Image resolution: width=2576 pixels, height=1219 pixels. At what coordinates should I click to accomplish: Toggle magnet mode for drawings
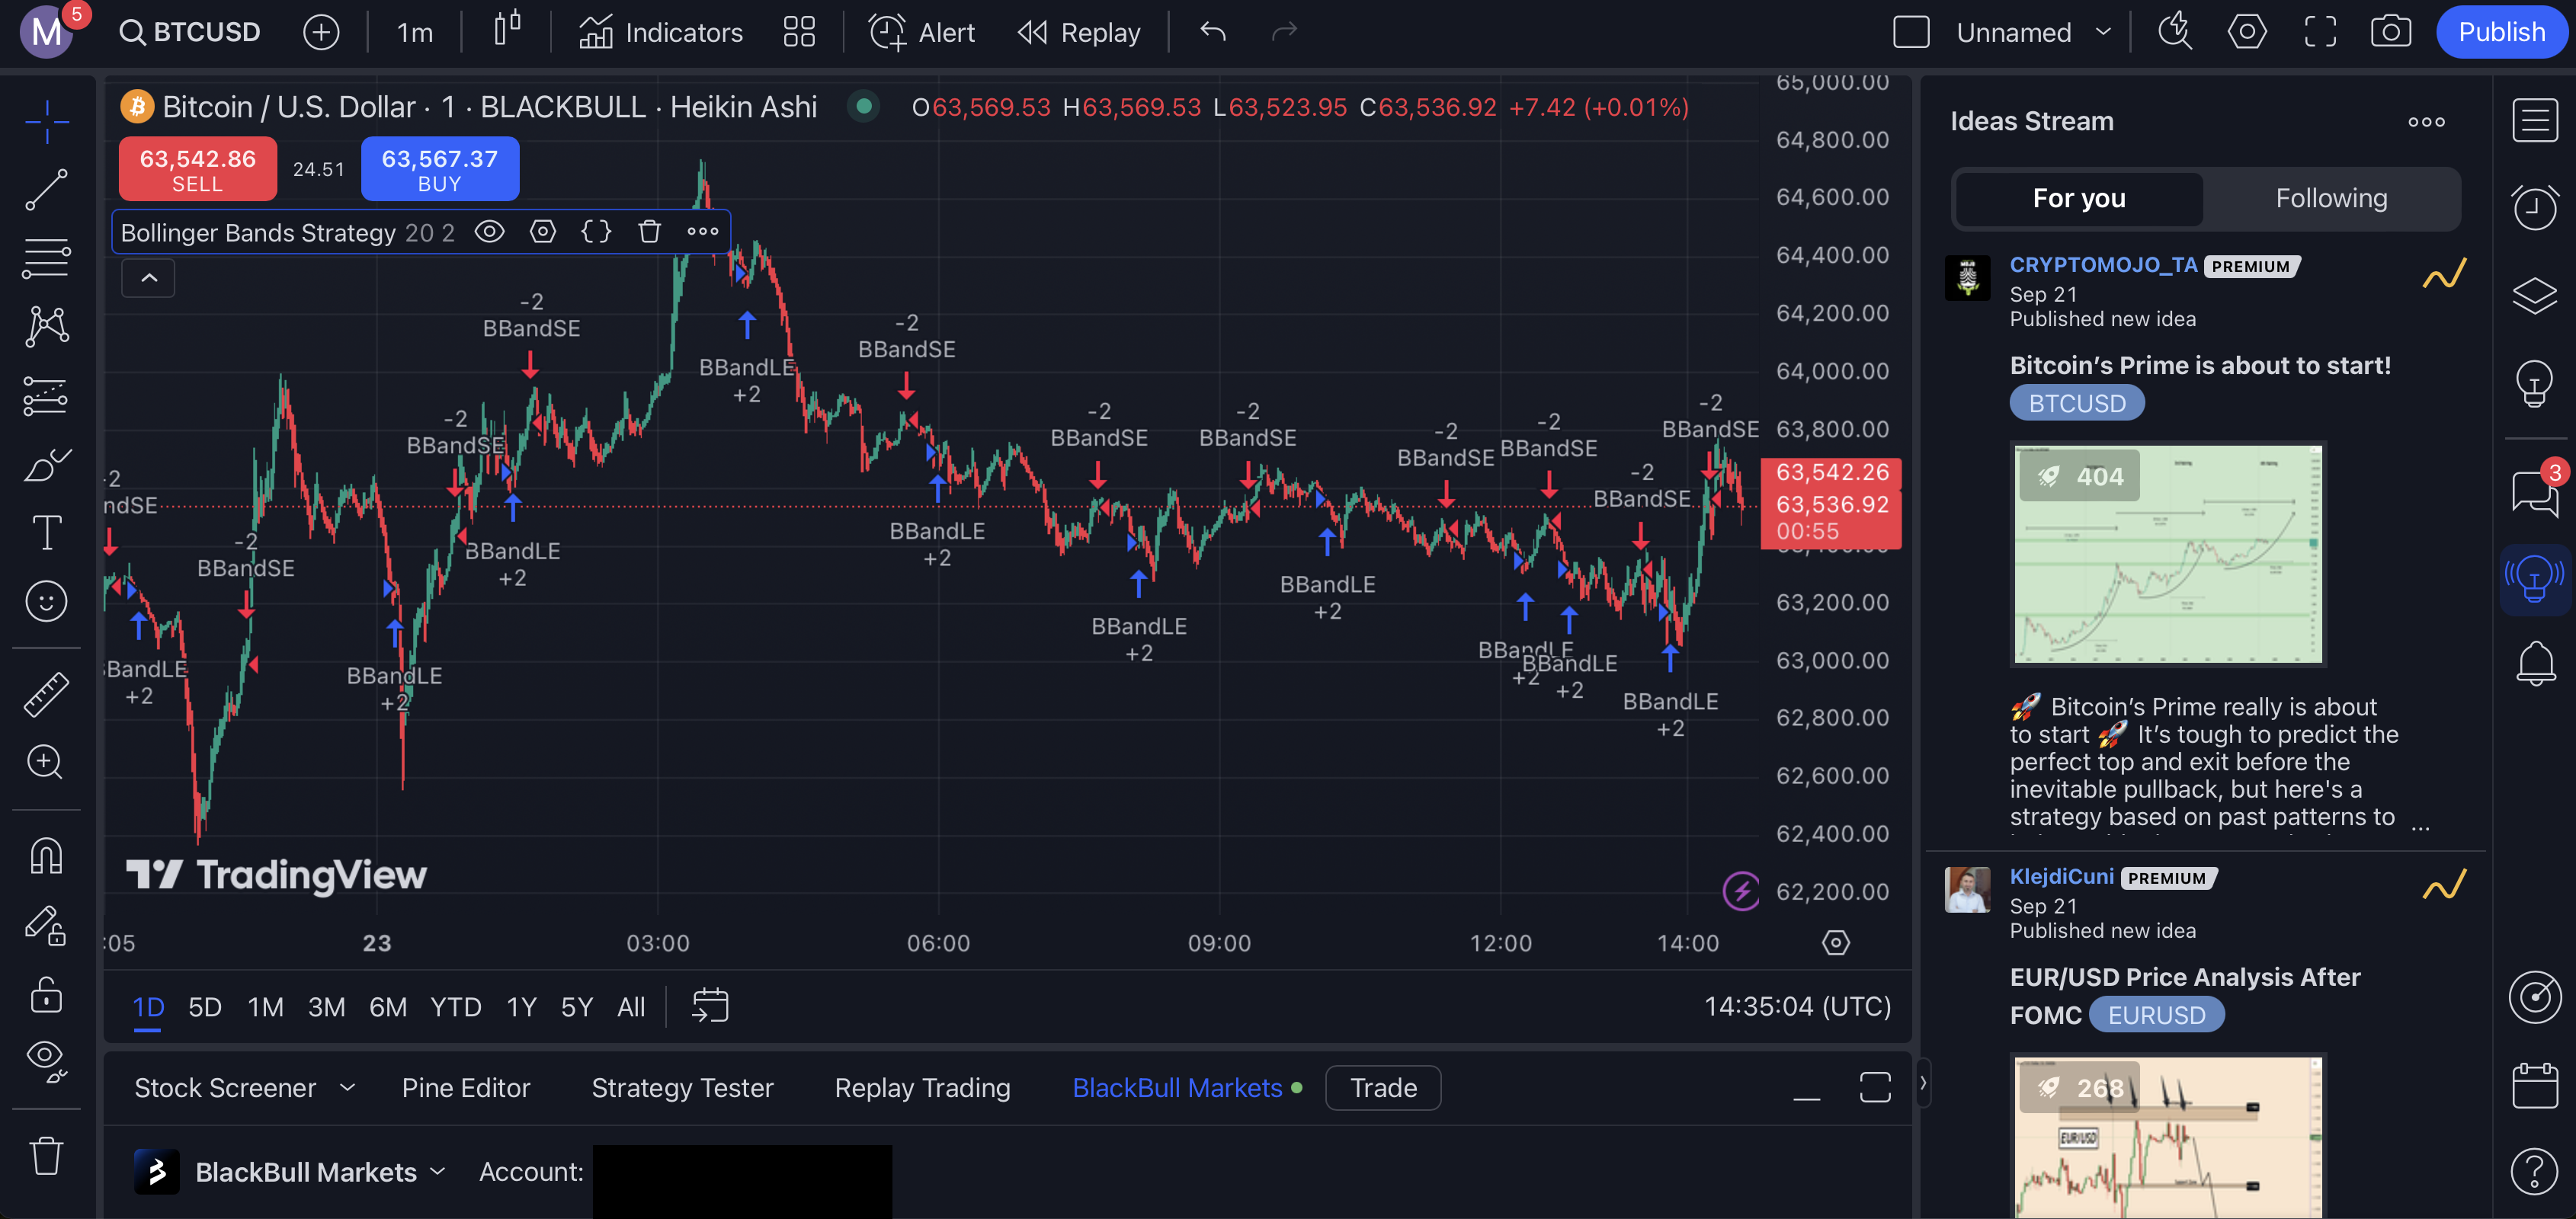point(46,856)
